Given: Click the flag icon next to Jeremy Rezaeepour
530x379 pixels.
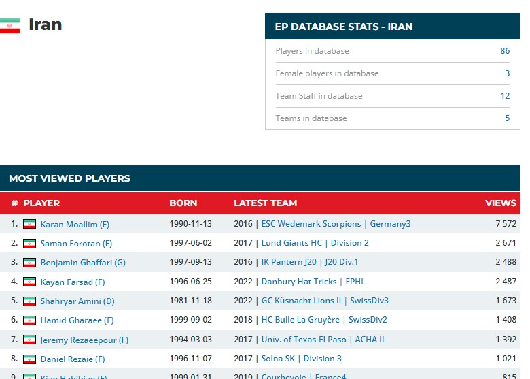Looking at the screenshot, I should pyautogui.click(x=29, y=340).
